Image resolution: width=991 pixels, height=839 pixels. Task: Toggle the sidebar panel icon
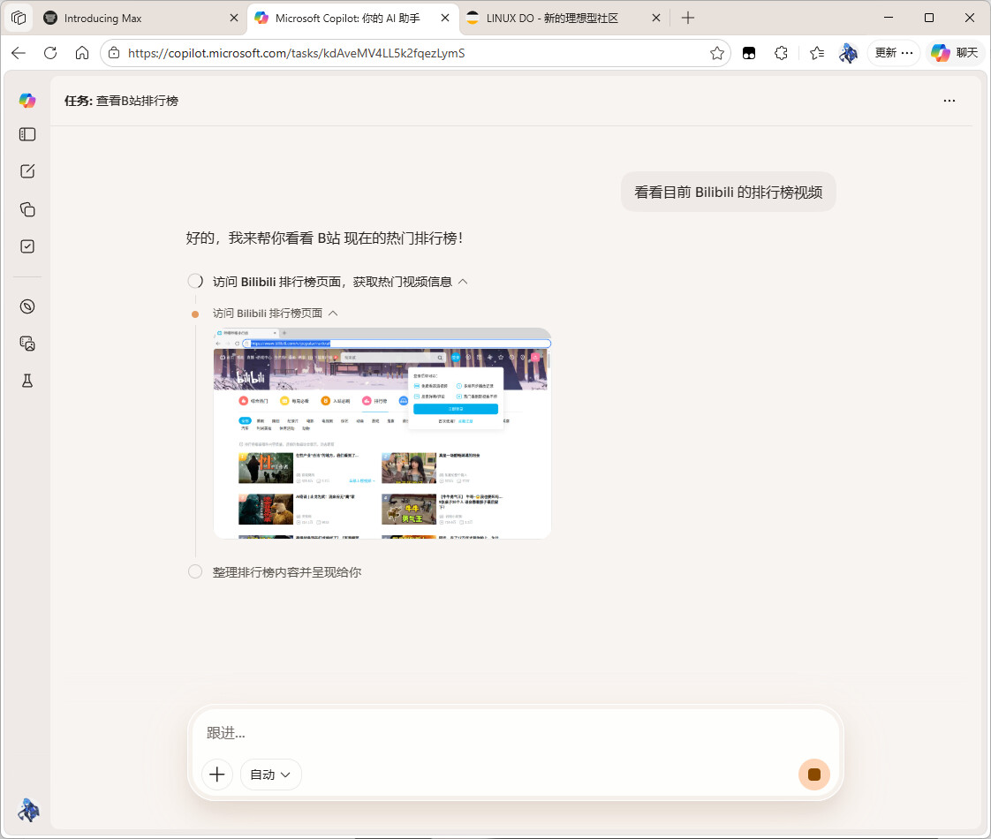[x=27, y=134]
